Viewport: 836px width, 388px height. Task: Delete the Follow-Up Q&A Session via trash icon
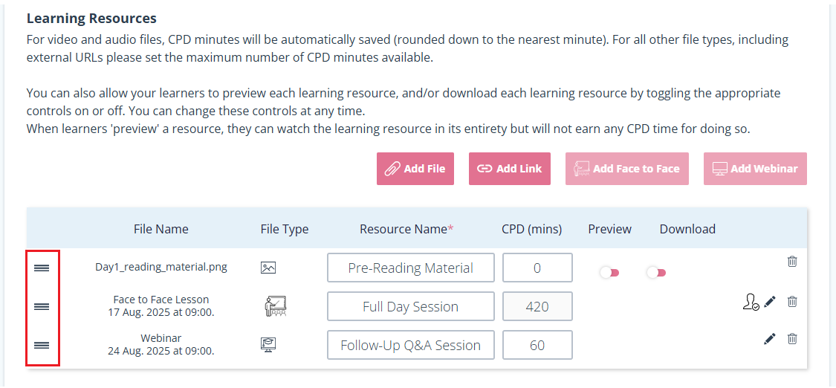click(x=792, y=338)
